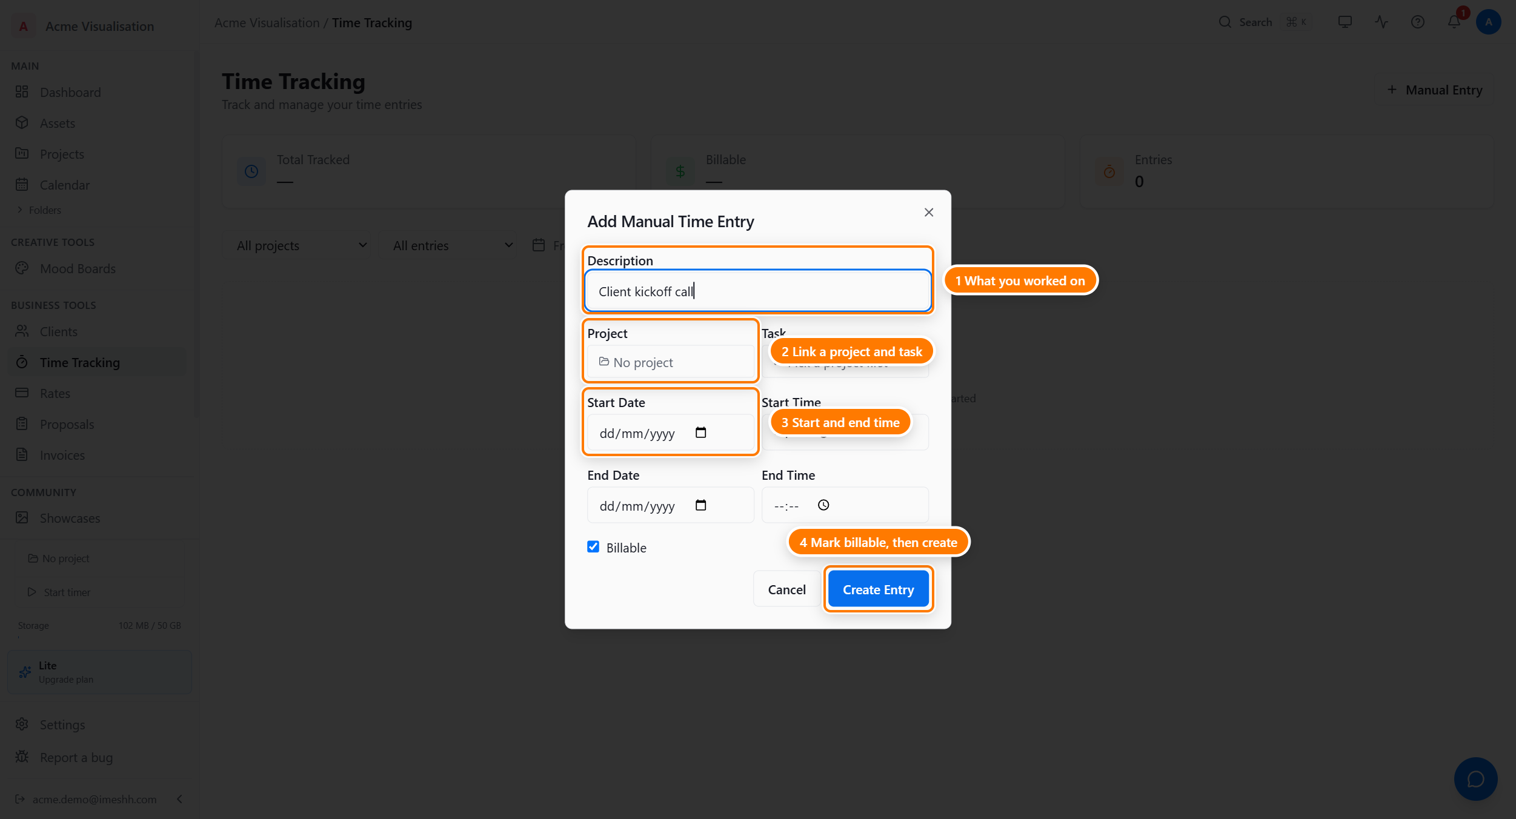Click the Total Tracked clock icon

pos(251,171)
